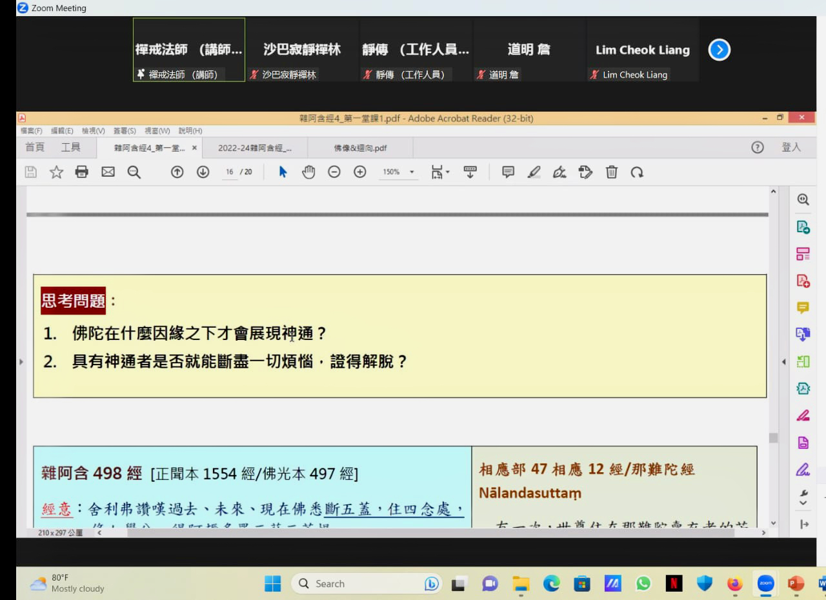This screenshot has width=826, height=600.
Task: Click the zoom out minus icon
Action: 334,172
